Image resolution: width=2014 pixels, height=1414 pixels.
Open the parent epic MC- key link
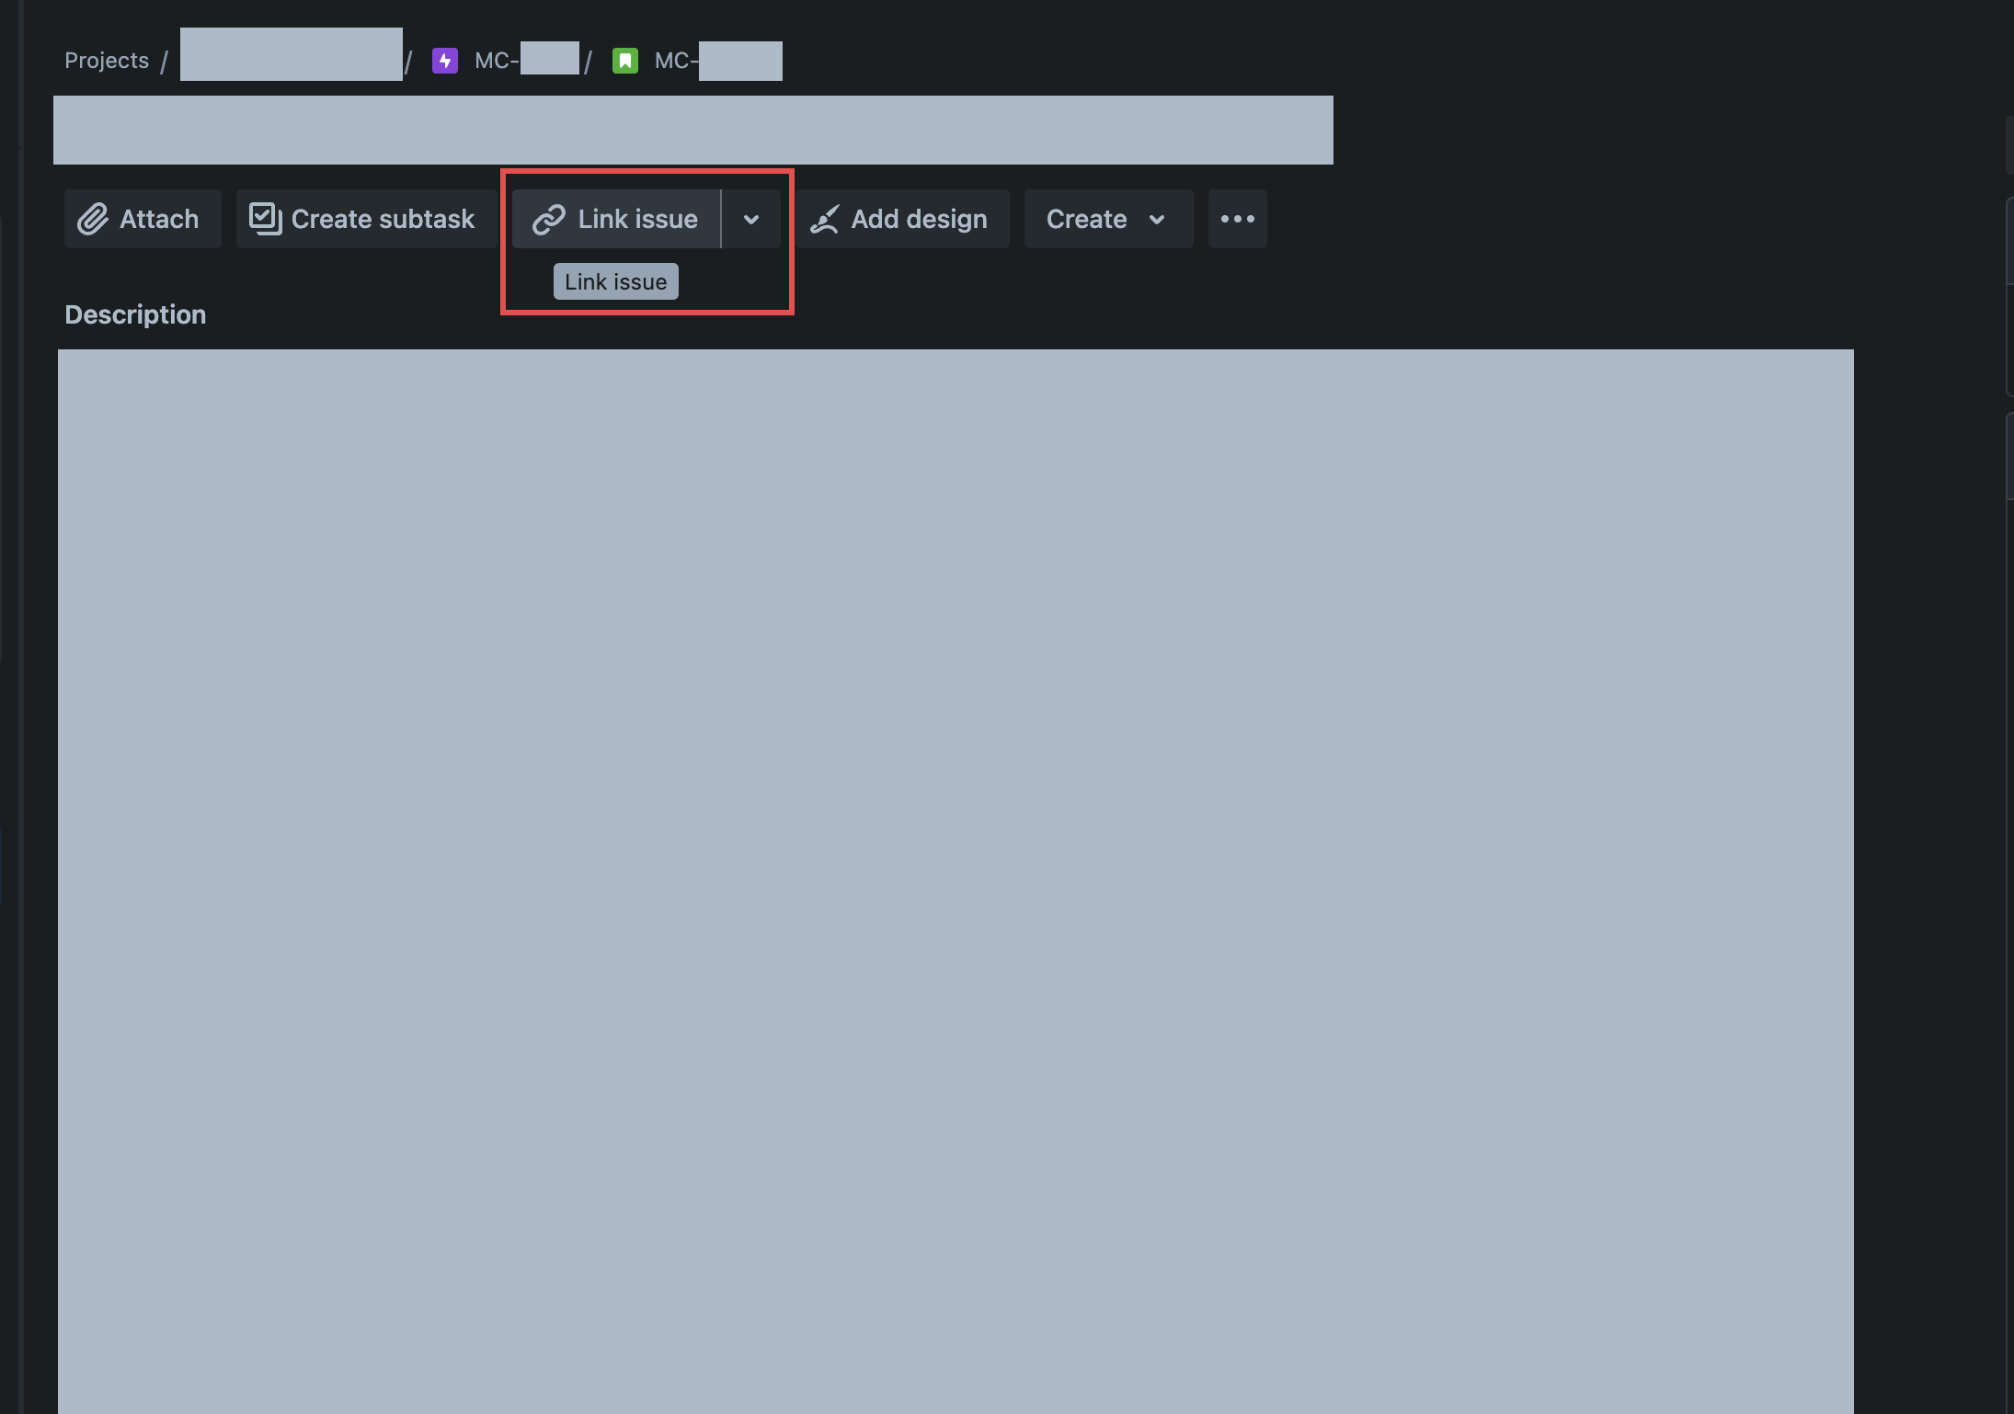(x=526, y=61)
